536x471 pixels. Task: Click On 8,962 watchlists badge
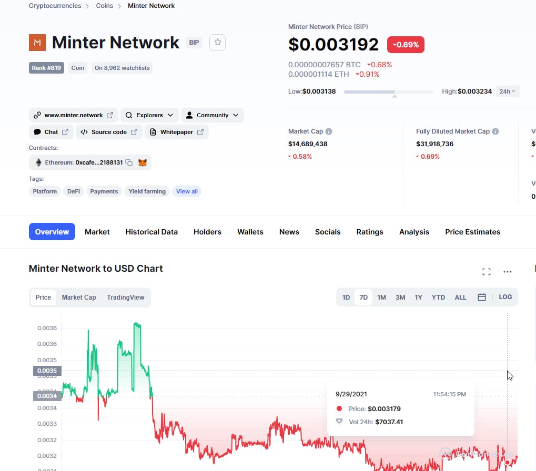(x=122, y=68)
